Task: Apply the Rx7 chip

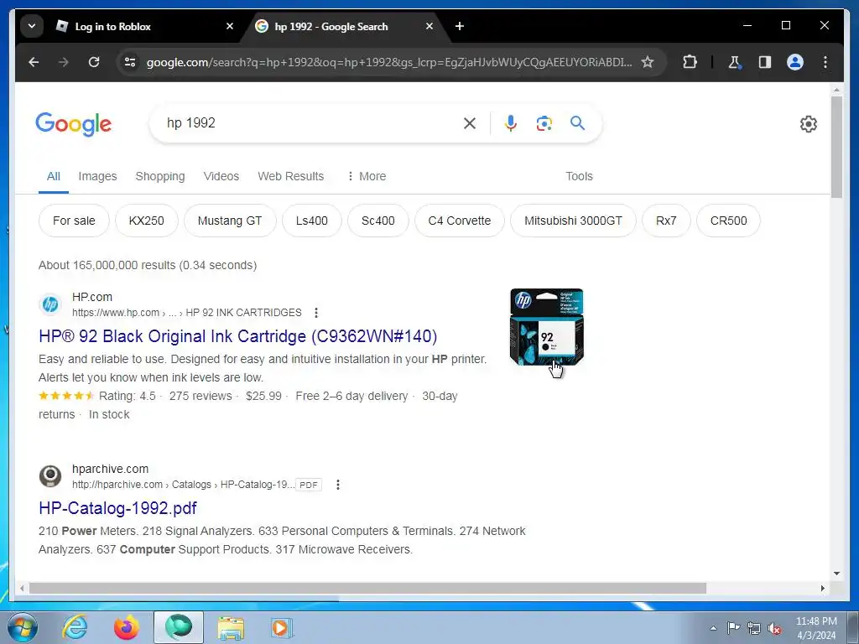Action: (x=666, y=221)
